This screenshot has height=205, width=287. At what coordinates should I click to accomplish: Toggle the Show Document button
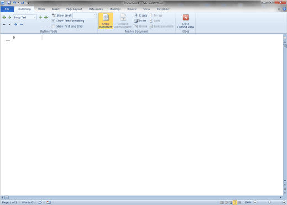105,21
